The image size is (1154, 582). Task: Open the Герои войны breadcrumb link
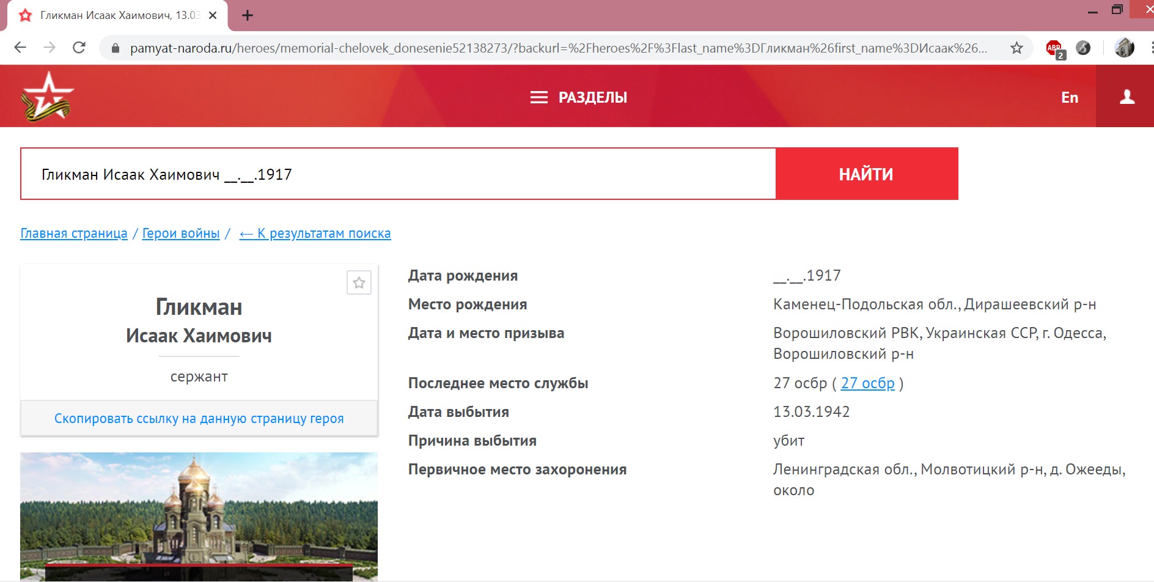point(181,234)
